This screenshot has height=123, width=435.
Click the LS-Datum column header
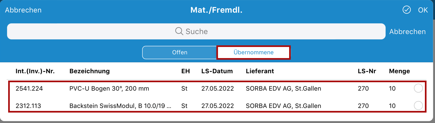(217, 71)
